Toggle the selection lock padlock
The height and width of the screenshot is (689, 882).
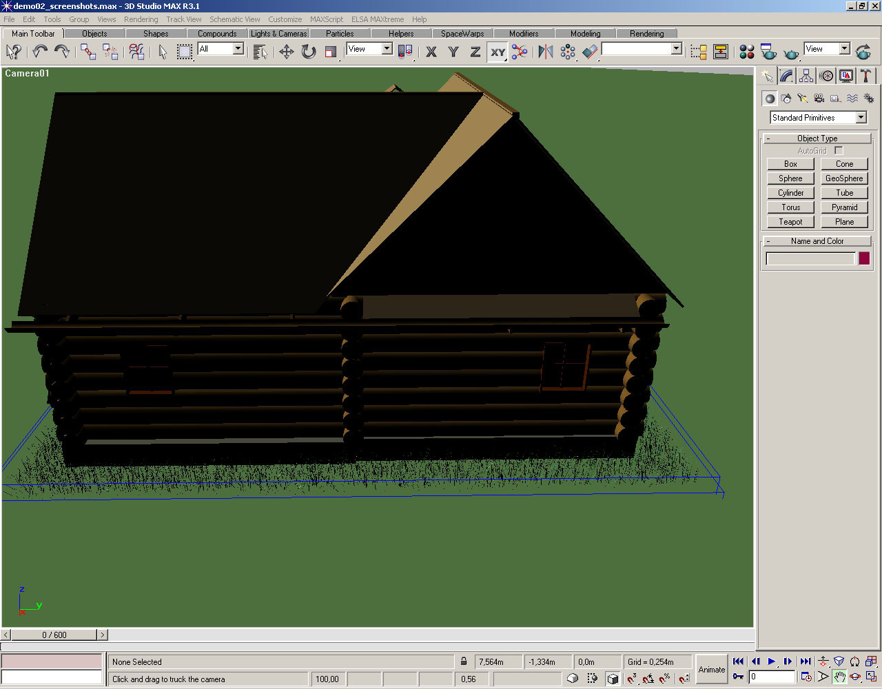point(464,661)
